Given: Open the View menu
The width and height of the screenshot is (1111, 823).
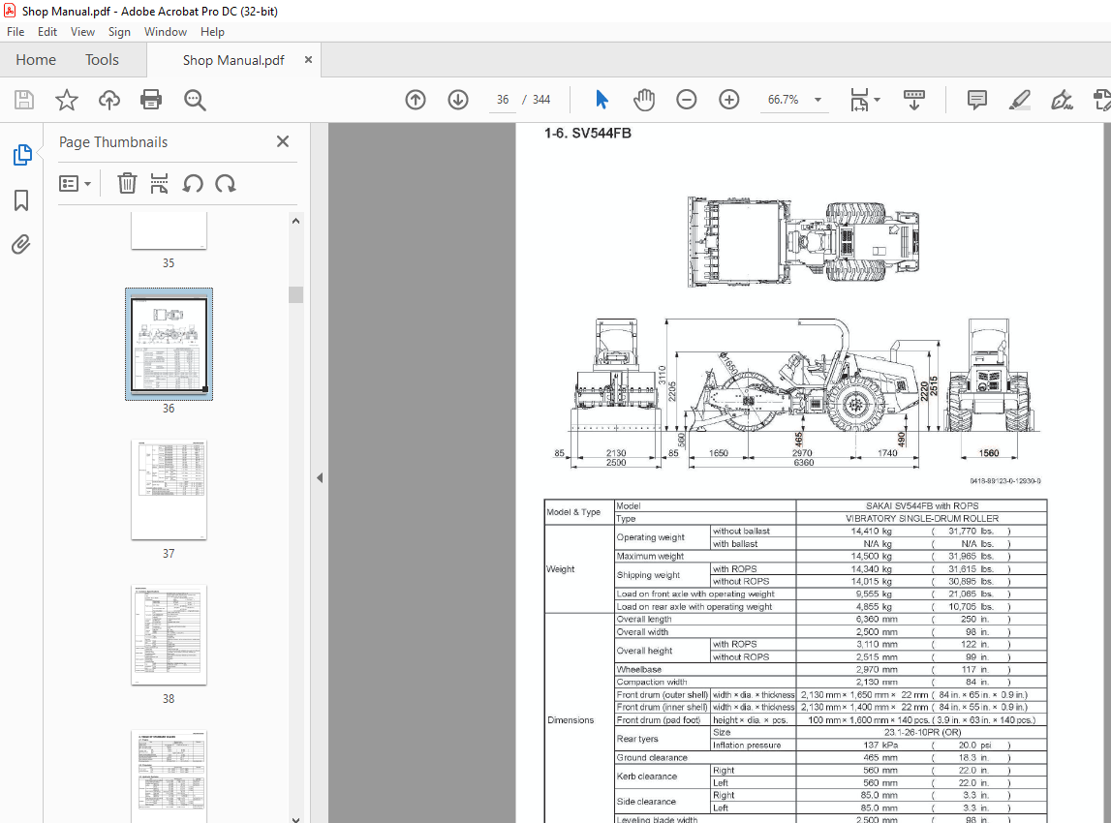Looking at the screenshot, I should click(83, 32).
